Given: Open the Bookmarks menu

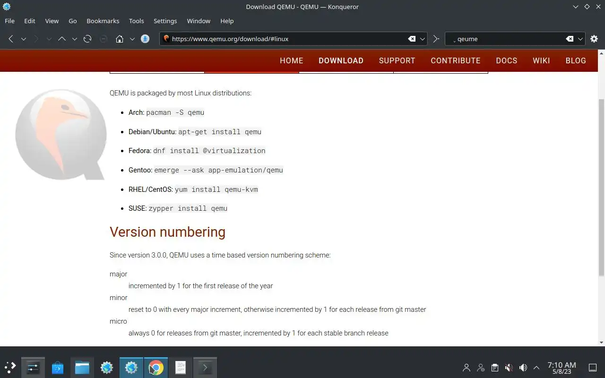Looking at the screenshot, I should (x=103, y=21).
